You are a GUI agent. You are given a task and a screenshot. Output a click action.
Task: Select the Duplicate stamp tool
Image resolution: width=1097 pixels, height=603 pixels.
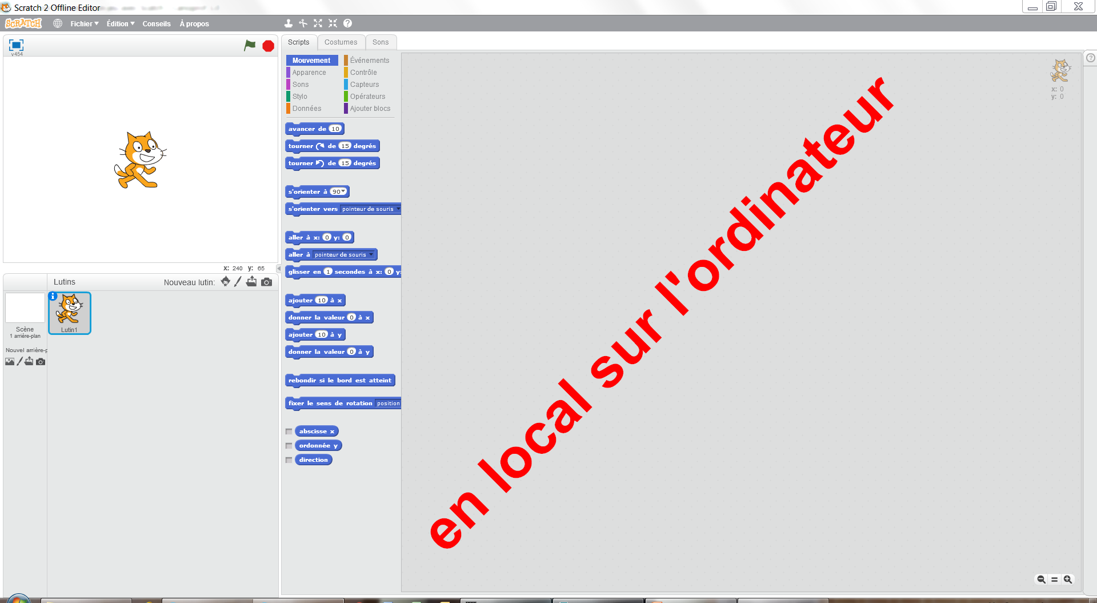[x=289, y=23]
